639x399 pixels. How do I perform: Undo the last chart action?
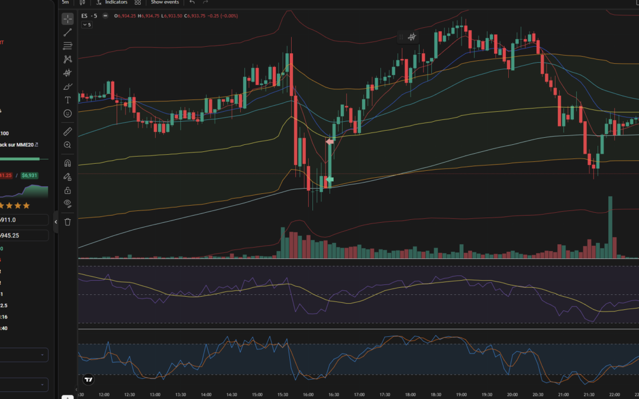[x=192, y=2]
